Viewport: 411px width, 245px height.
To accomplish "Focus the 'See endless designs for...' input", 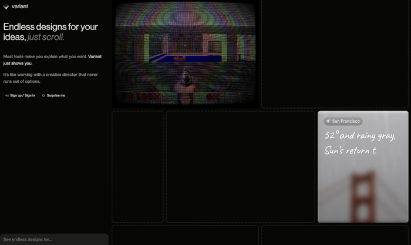I will coord(54,239).
